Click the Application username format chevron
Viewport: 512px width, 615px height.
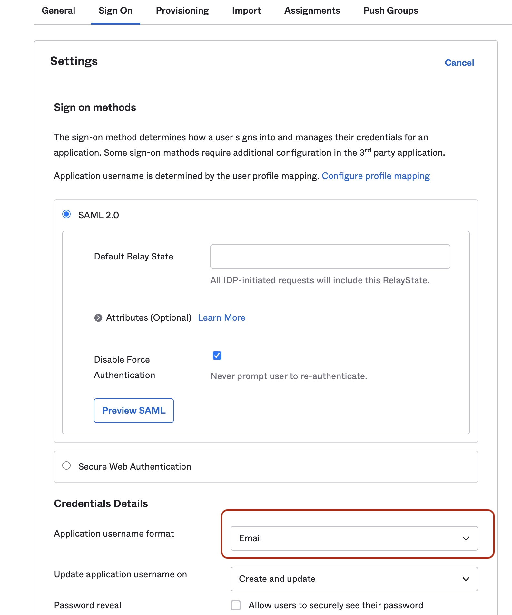(466, 538)
